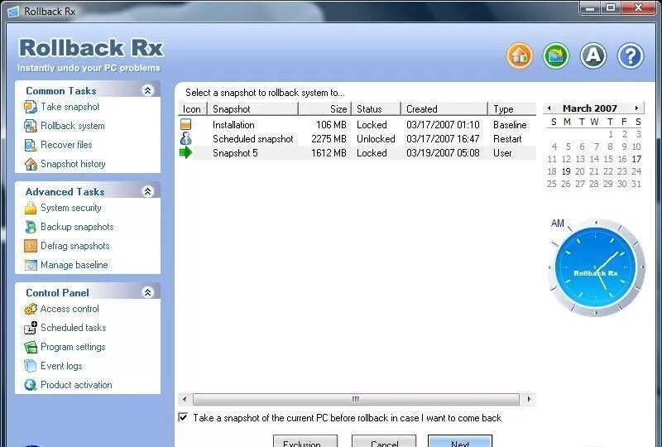The image size is (662, 447).
Task: Click the Rollback Rx title bar icon
Action: pos(13,12)
